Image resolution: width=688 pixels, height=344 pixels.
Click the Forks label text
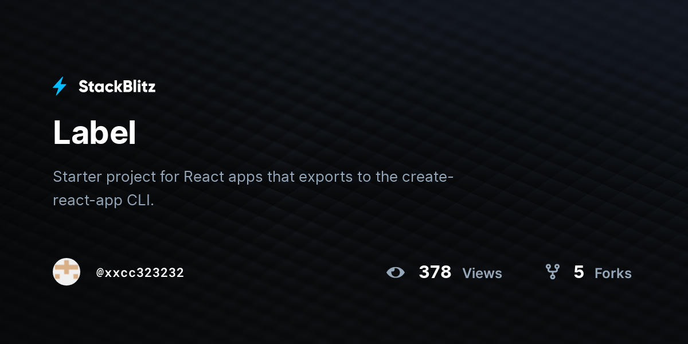click(613, 273)
